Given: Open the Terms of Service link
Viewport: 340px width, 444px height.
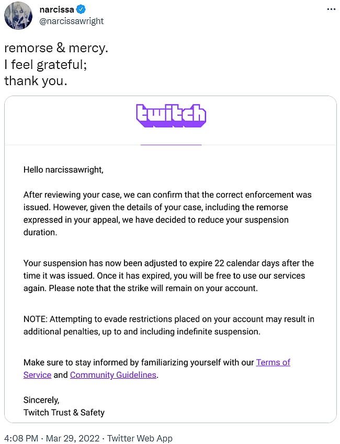Looking at the screenshot, I should [x=273, y=362].
